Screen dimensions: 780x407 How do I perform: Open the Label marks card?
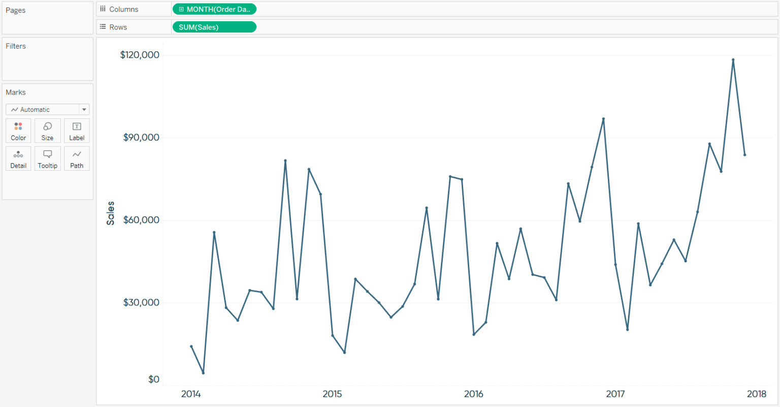pyautogui.click(x=77, y=130)
